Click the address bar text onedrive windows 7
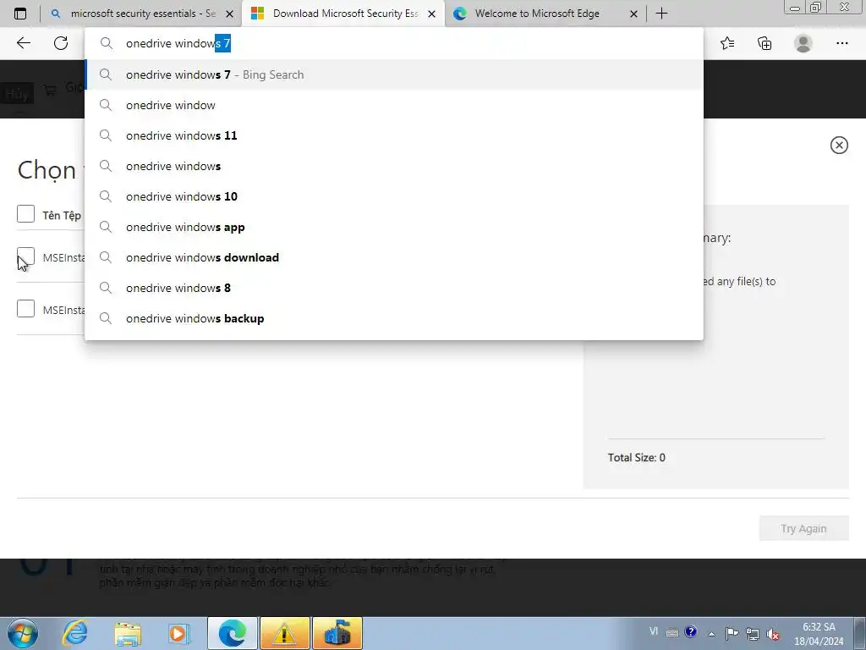Viewport: 866px width, 650px height. coord(178,43)
